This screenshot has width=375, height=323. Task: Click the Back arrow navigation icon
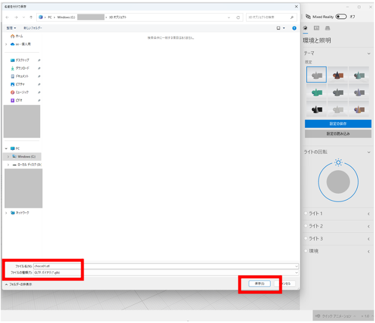[8, 17]
